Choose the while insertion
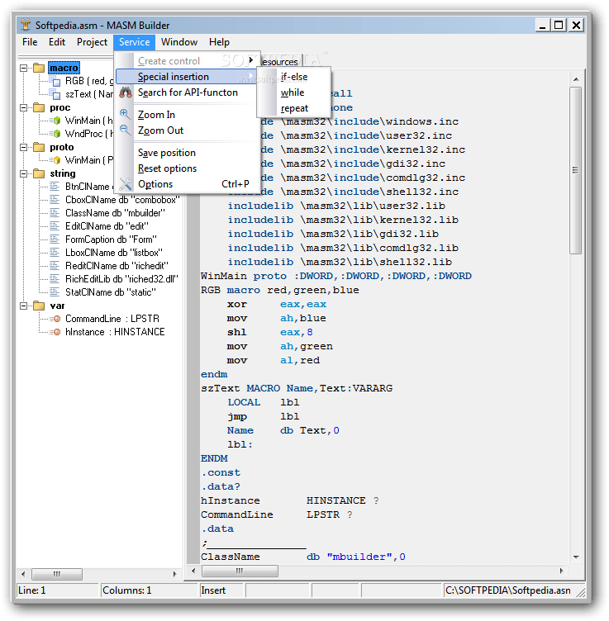Viewport: 609px width, 621px height. point(294,92)
